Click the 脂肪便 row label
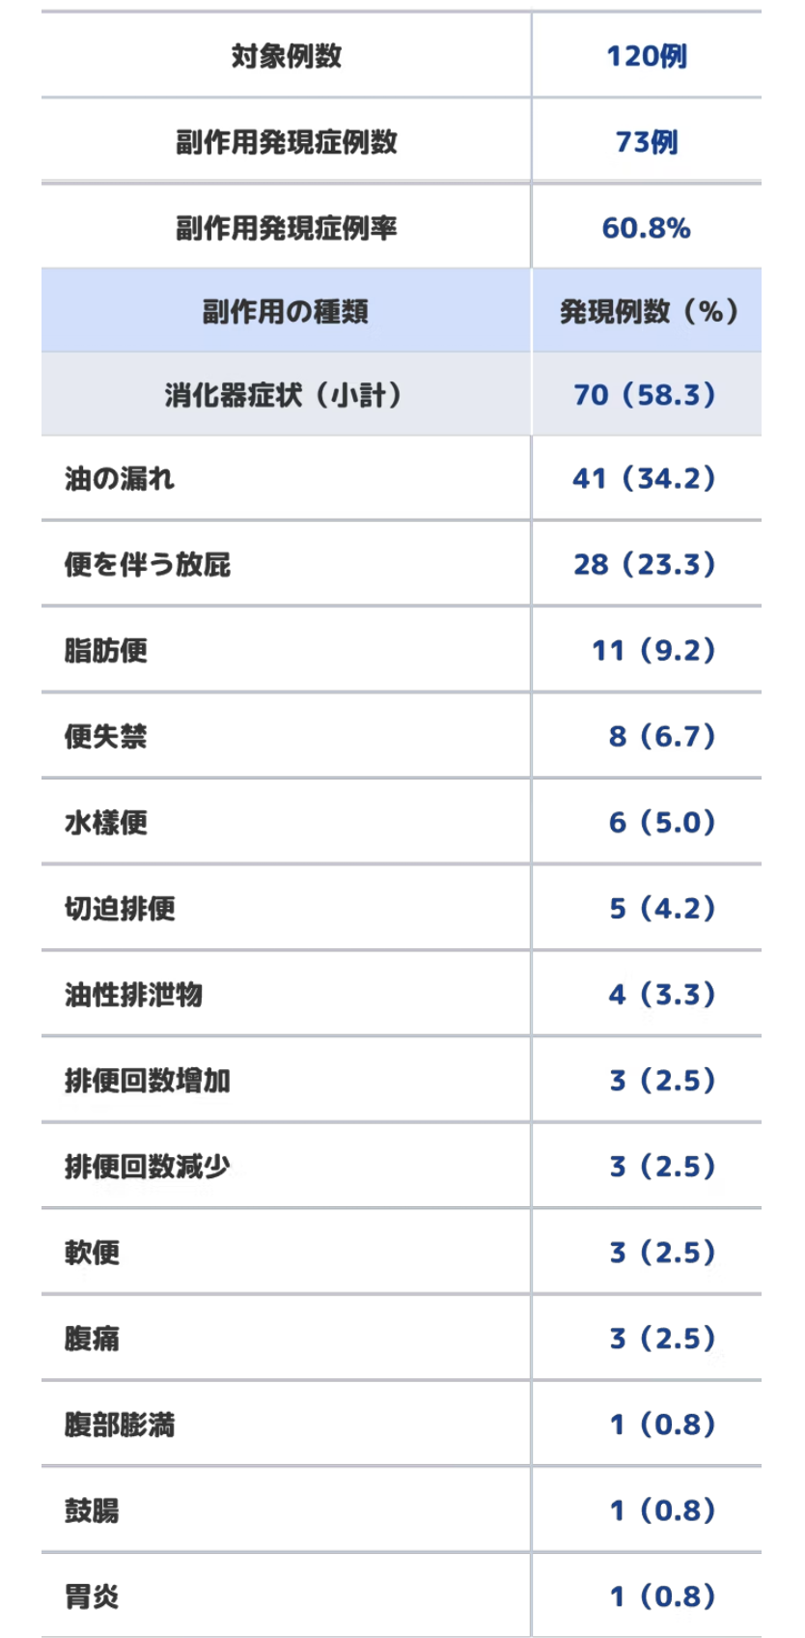Image resolution: width=805 pixels, height=1638 pixels. tap(106, 651)
